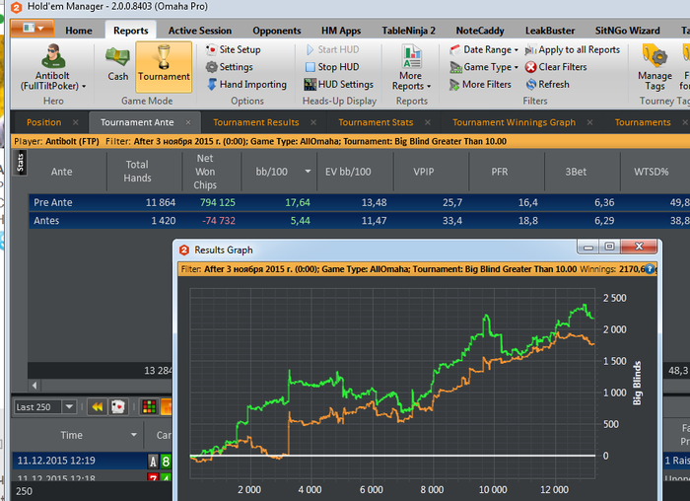Select the Tournament game mode trophy
The image size is (690, 501).
point(164,66)
